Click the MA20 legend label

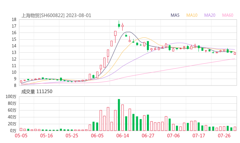tap(210, 15)
